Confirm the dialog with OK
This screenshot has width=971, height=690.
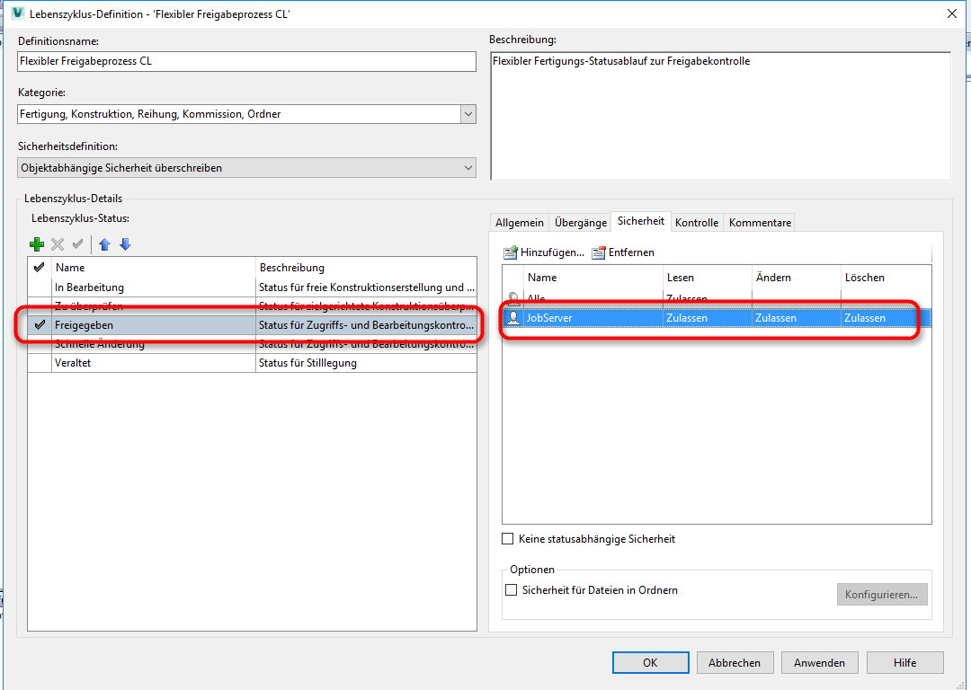pos(650,662)
